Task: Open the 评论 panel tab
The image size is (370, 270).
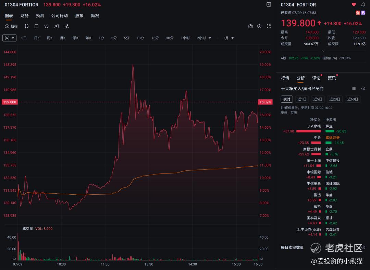Action: pos(316,78)
